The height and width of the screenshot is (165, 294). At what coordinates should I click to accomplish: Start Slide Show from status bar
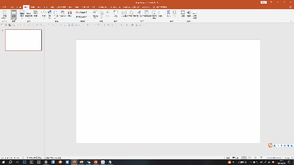pyautogui.click(x=261, y=158)
